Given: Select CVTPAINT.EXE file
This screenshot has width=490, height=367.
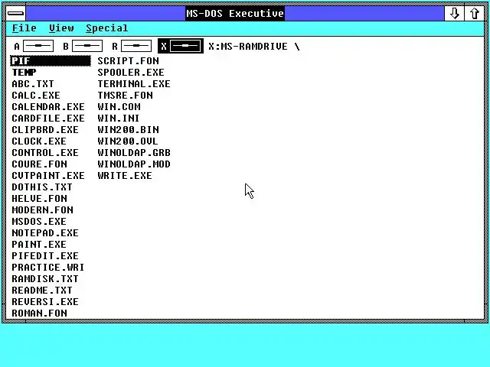Looking at the screenshot, I should pyautogui.click(x=48, y=176).
